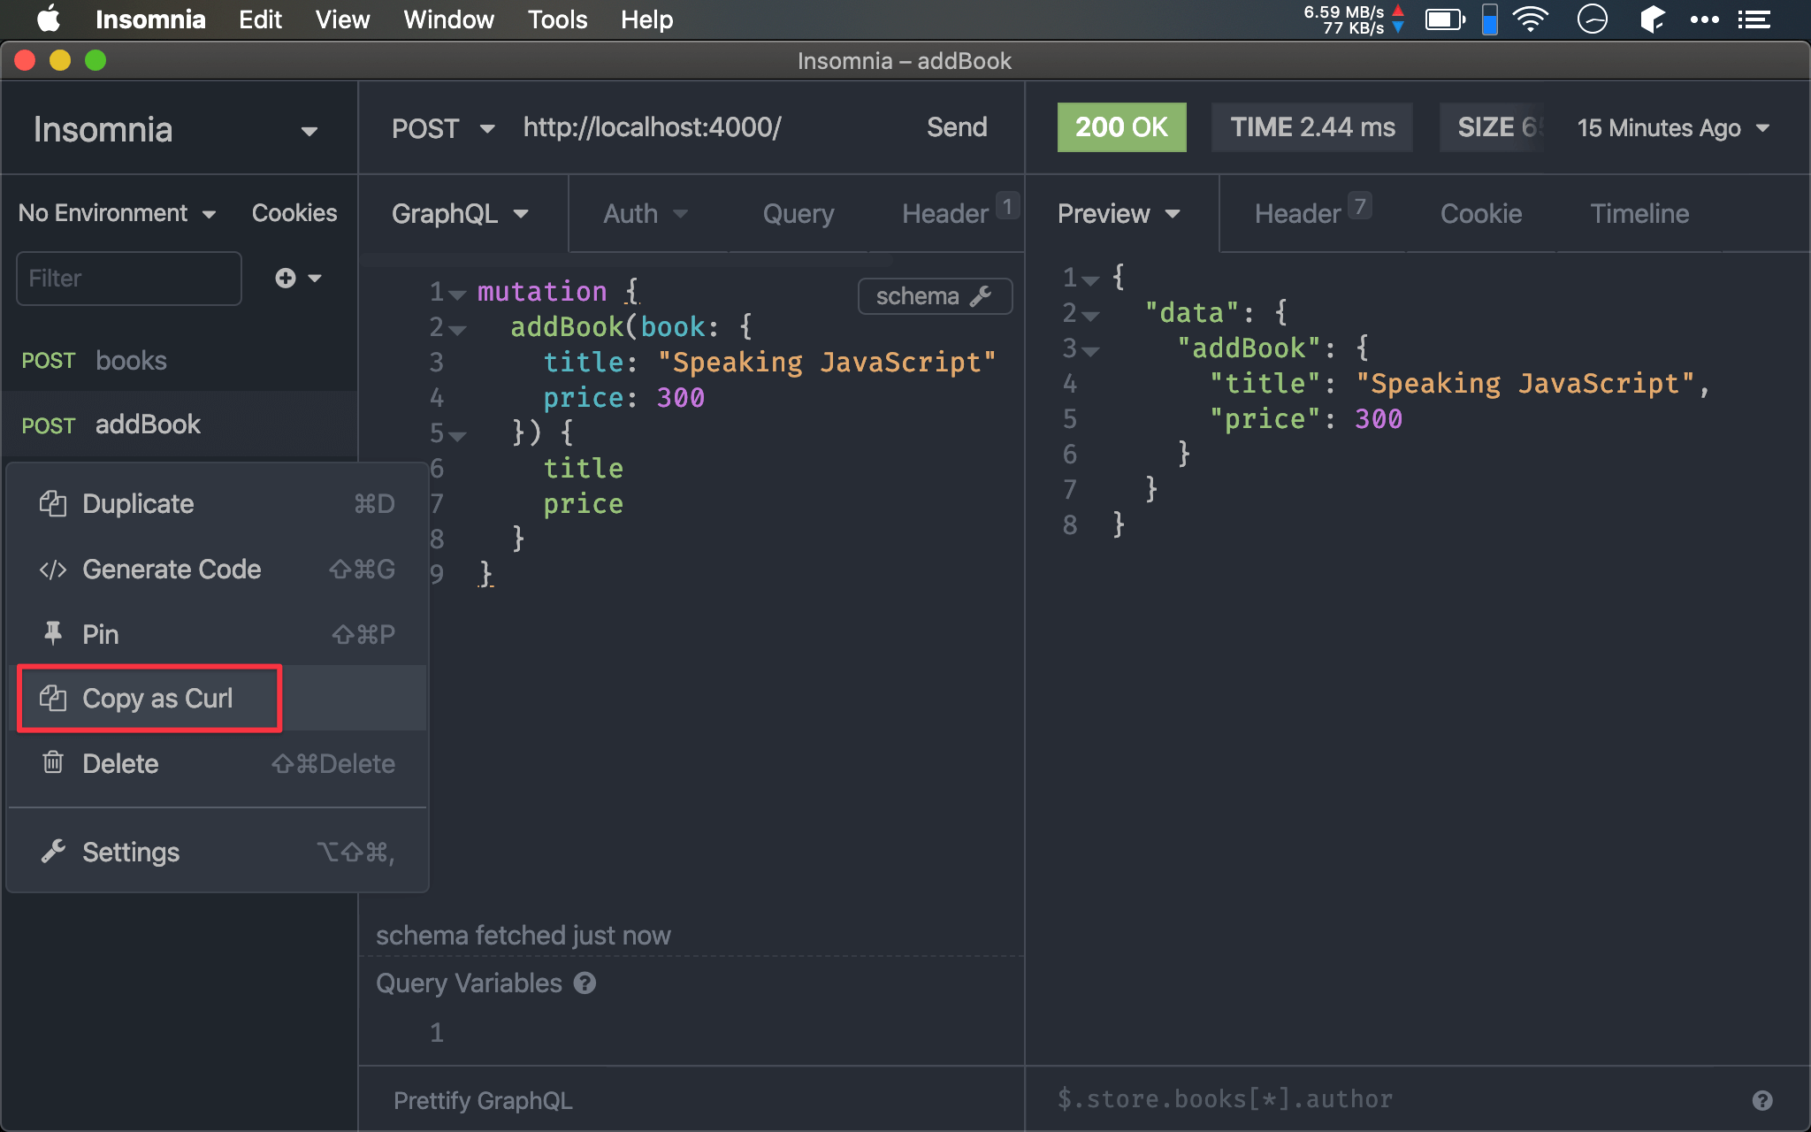Click the Generate Code brackets icon
This screenshot has height=1132, width=1811.
(53, 569)
